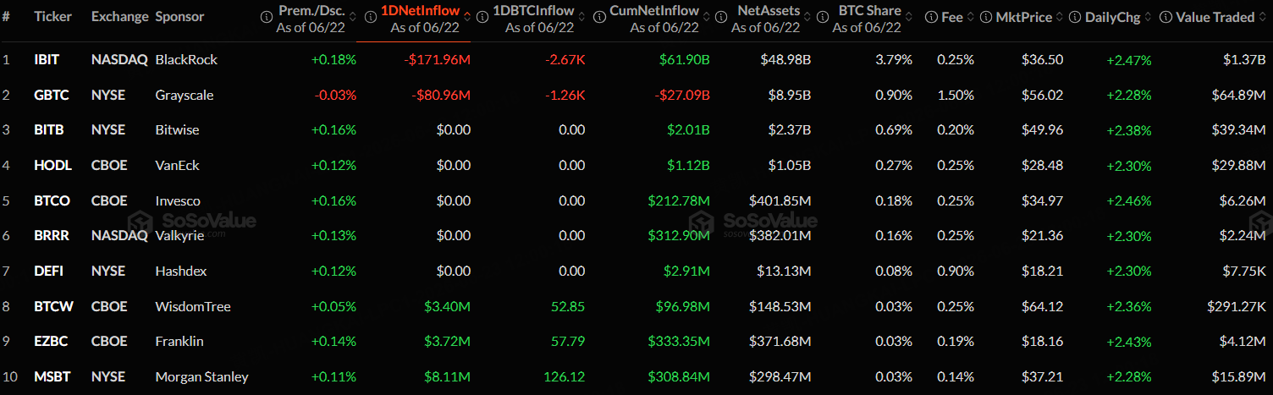Select the BlackRock sponsor cell
This screenshot has height=395, width=1273.
point(186,60)
